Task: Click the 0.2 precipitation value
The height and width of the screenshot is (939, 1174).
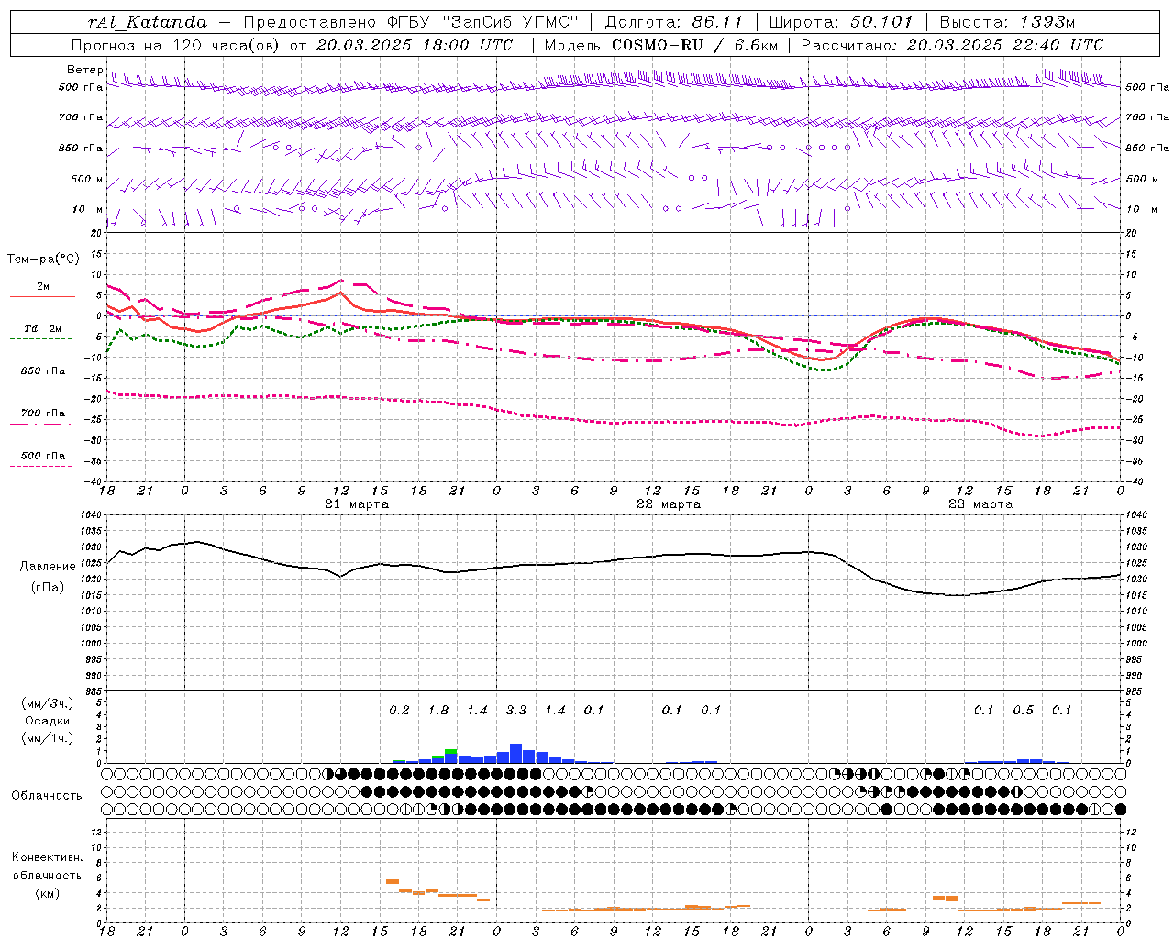Action: tap(399, 710)
